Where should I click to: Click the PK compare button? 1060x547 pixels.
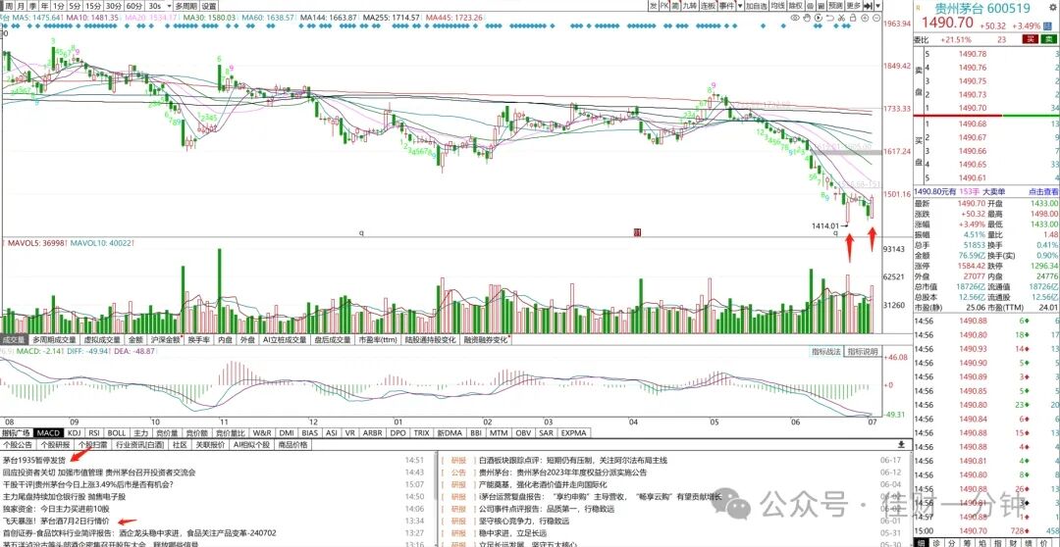pos(664,6)
